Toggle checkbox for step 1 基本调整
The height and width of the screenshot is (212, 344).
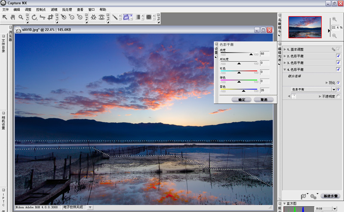(338, 49)
